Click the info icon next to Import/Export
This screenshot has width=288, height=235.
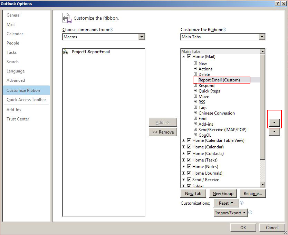tap(250, 213)
